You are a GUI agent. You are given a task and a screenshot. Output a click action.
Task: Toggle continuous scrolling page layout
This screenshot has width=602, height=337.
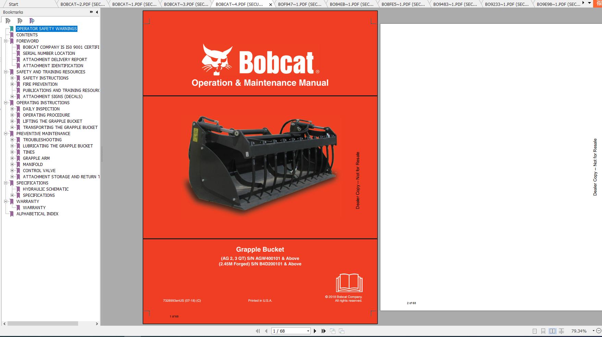click(542, 331)
